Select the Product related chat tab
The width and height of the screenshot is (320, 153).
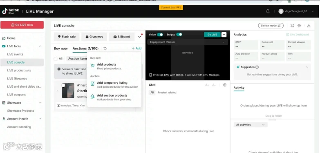167,93
